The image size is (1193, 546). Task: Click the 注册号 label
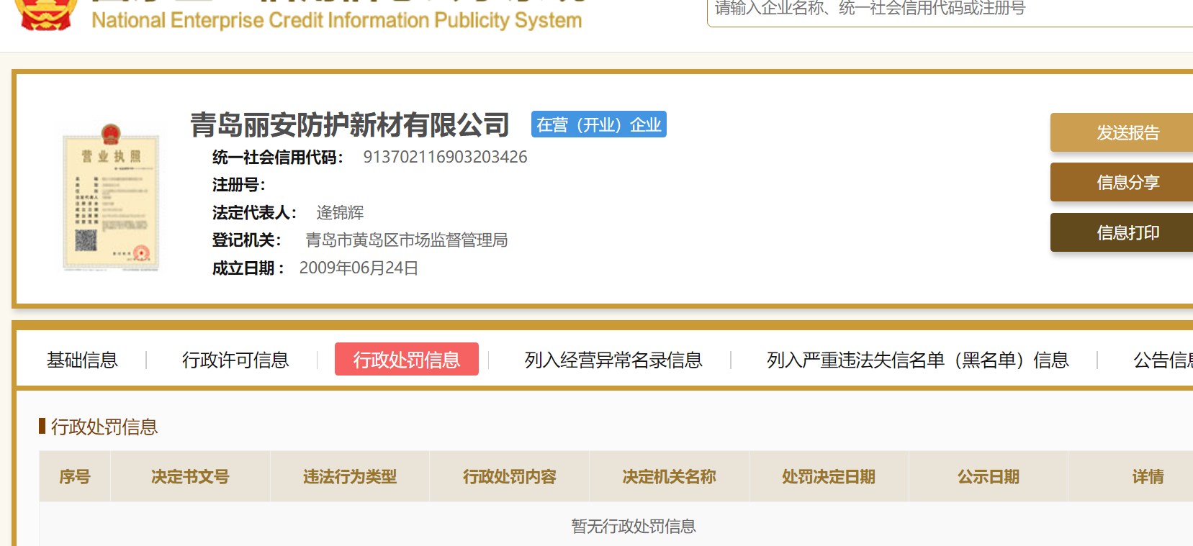click(x=239, y=185)
